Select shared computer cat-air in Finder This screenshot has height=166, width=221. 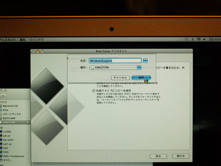pos(6,136)
